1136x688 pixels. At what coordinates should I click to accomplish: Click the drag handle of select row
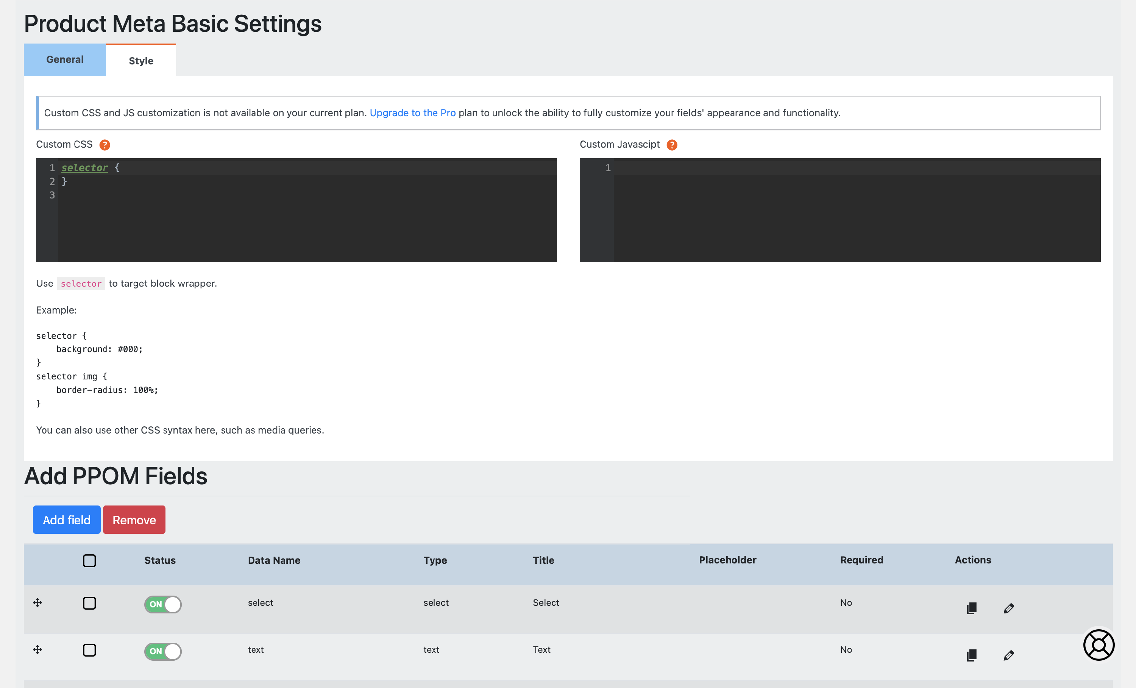click(x=38, y=603)
